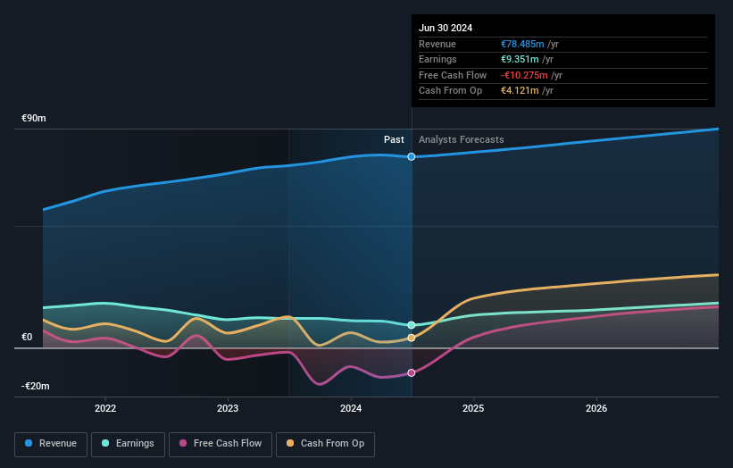This screenshot has width=733, height=468.
Task: Click the Revenue row label in tooltip
Action: click(437, 44)
